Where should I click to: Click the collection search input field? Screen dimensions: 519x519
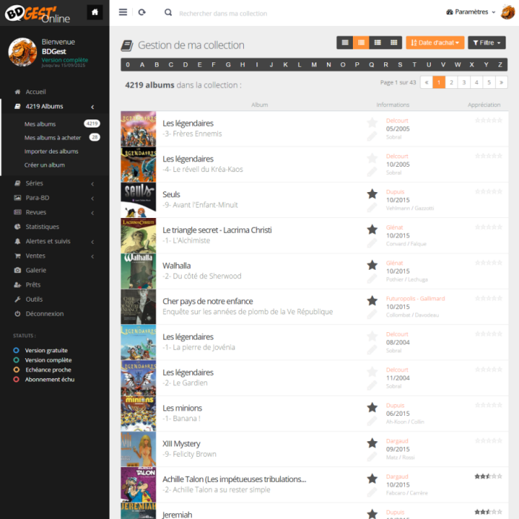click(x=223, y=13)
